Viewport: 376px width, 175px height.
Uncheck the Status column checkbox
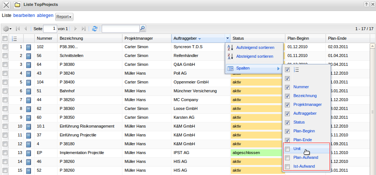tap(288, 122)
